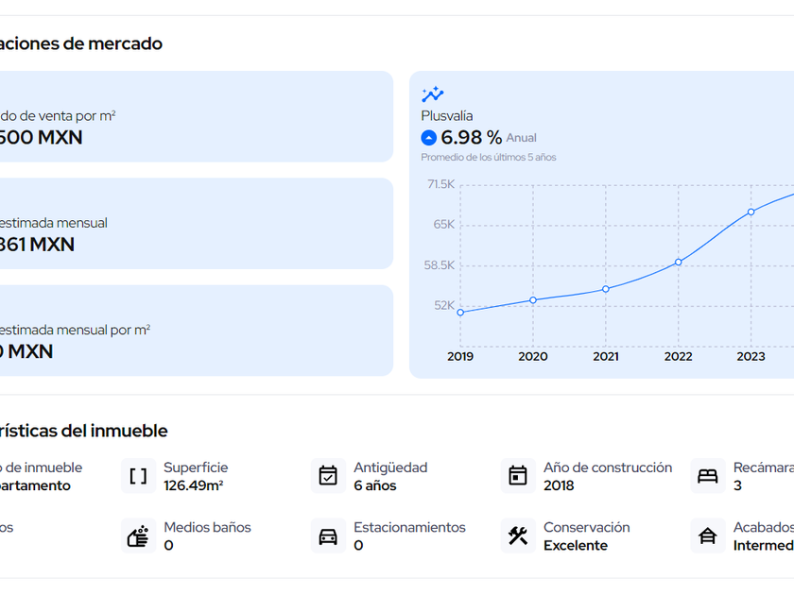Click the Año de construcción calendar icon
This screenshot has height=595, width=794.
[x=518, y=477]
